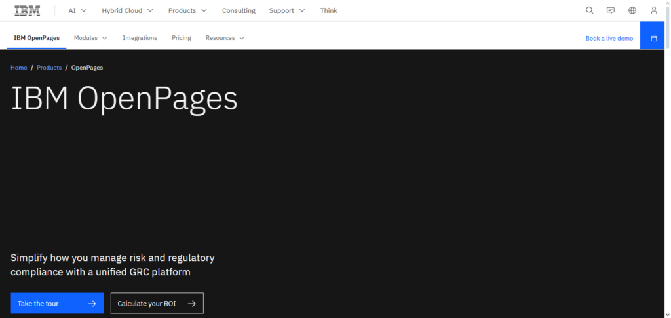Click the globe language selector icon
This screenshot has height=318, width=671.
point(632,10)
